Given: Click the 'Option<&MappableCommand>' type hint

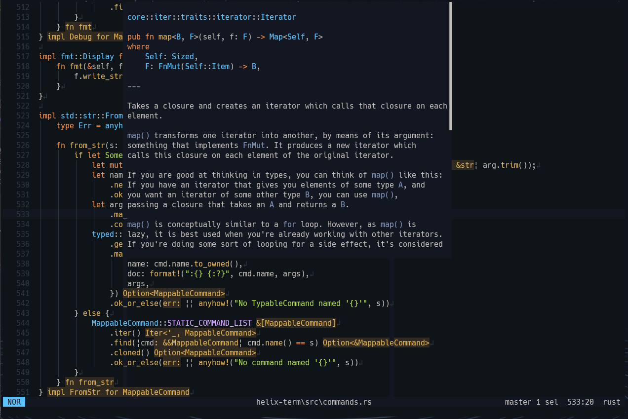Looking at the screenshot, I should click(x=376, y=343).
